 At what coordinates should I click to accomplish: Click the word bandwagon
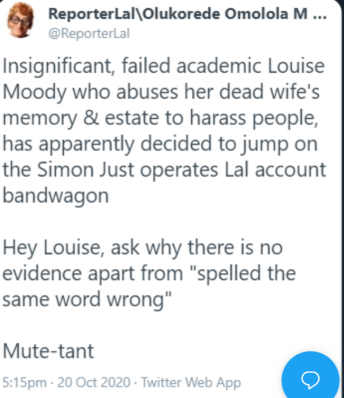pos(56,196)
